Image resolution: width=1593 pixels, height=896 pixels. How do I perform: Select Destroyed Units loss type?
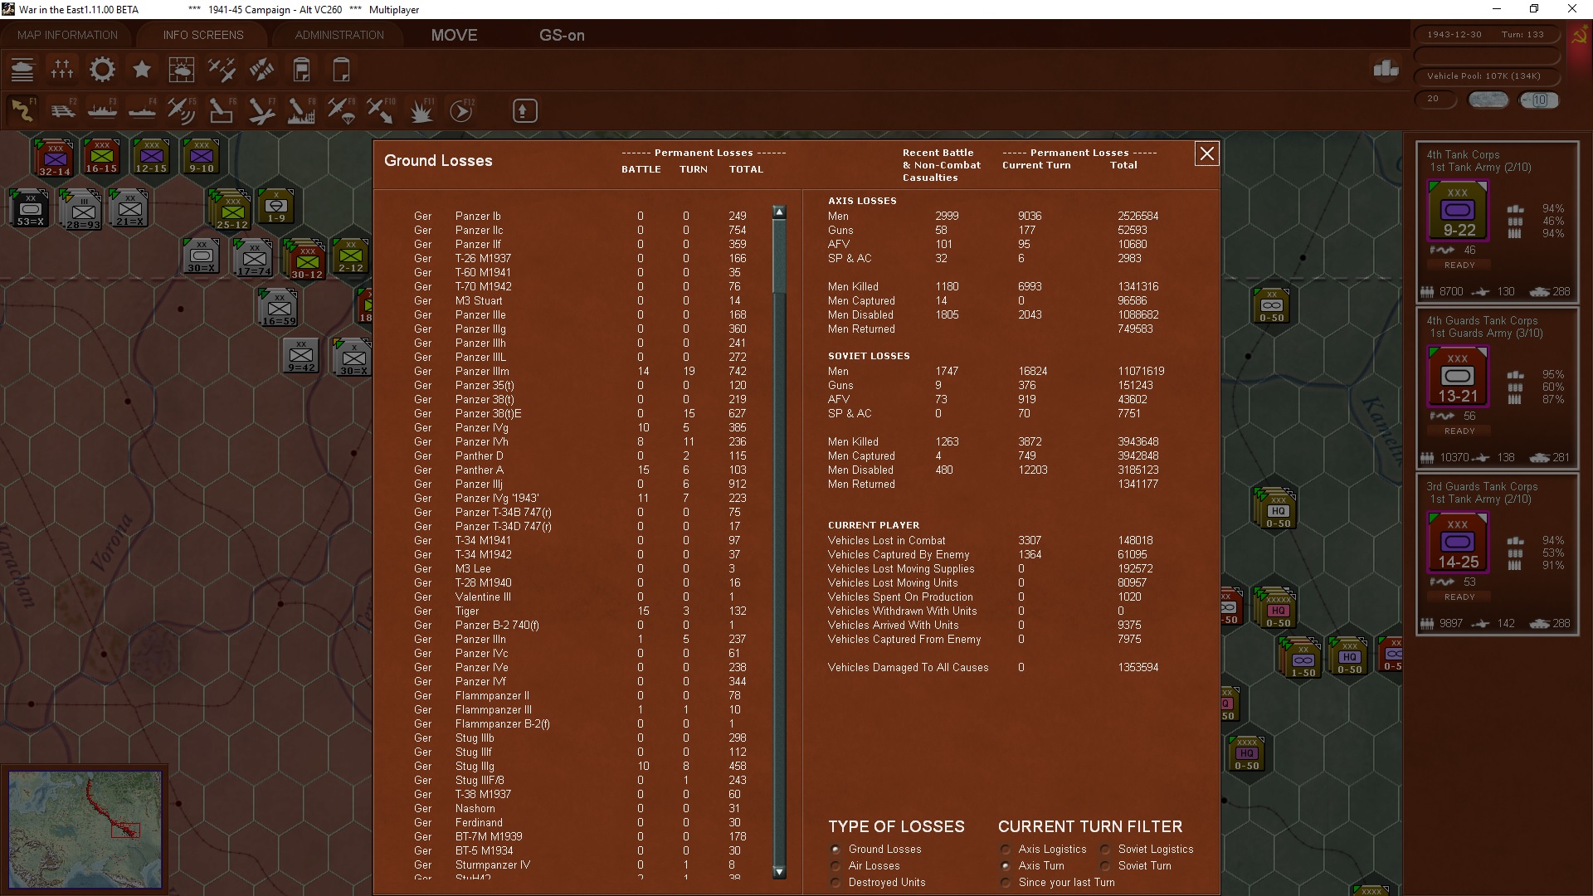pos(835,883)
